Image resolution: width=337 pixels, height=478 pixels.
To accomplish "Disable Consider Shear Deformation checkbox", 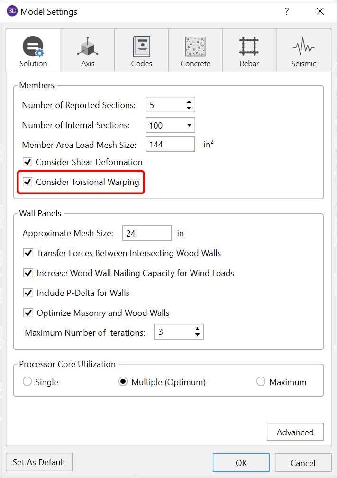I will click(28, 162).
